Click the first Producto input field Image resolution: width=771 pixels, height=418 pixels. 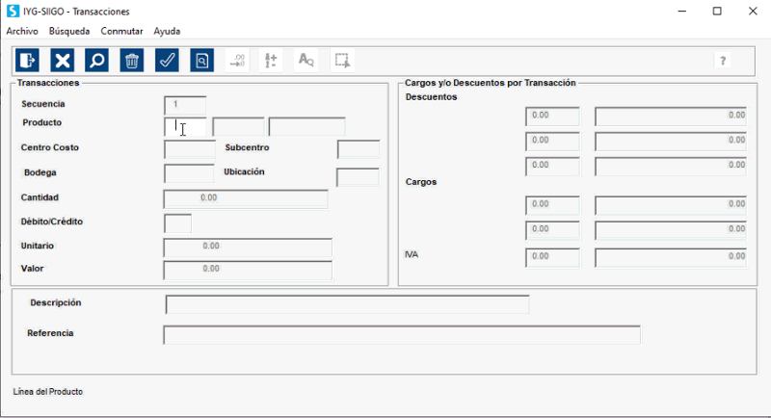185,127
